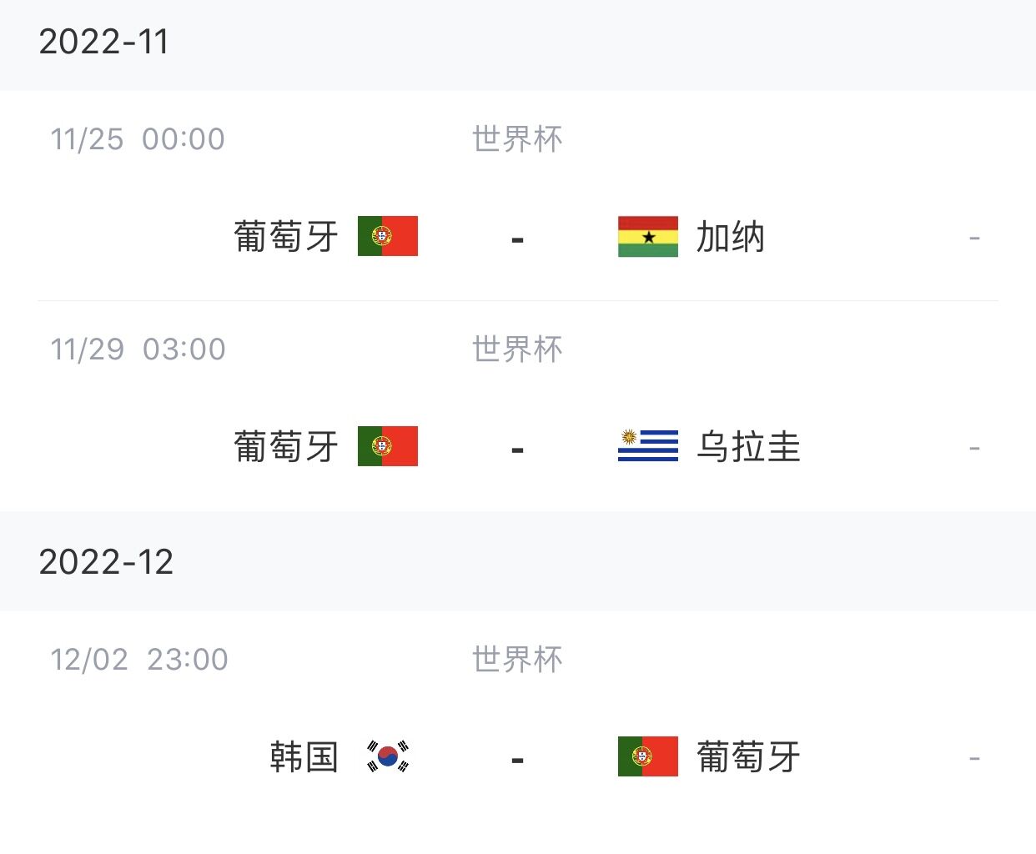Screen dimensions: 1036x854
Task: Click the 11/25 00:00 match time
Action: (138, 139)
